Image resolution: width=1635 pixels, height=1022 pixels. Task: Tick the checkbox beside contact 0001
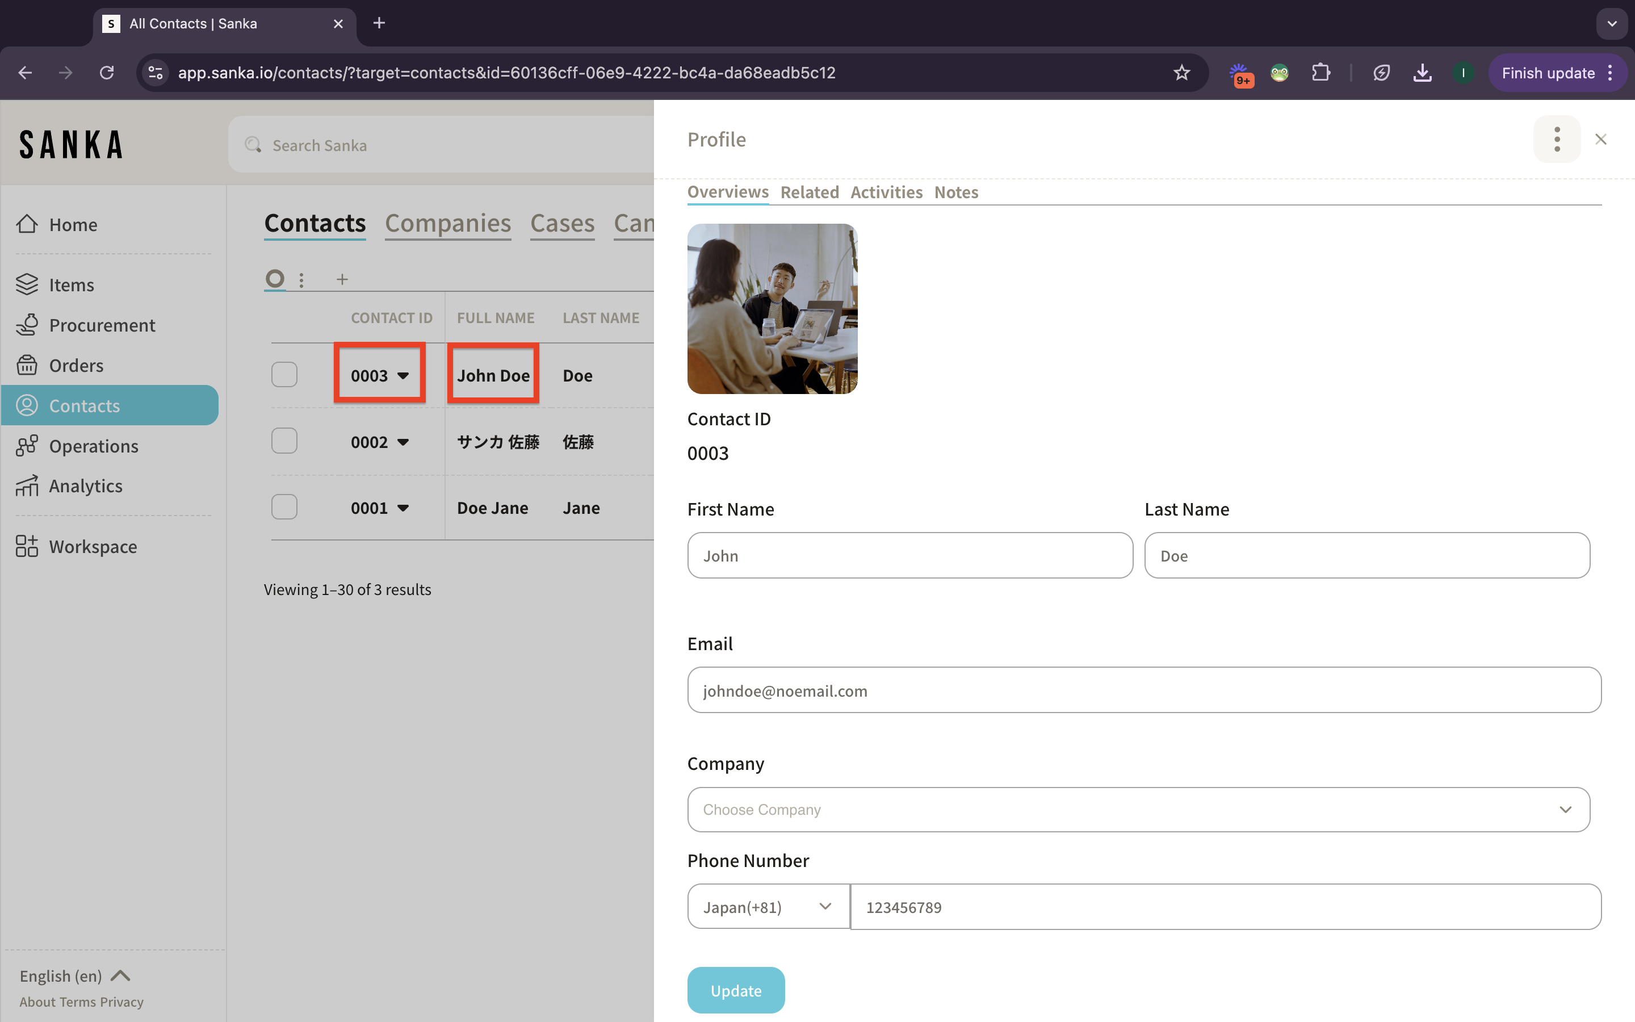click(x=284, y=507)
